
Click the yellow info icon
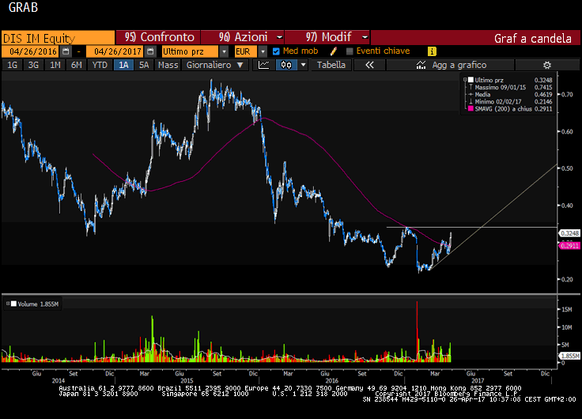click(x=432, y=51)
